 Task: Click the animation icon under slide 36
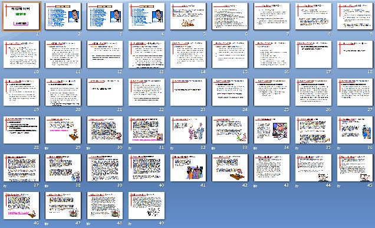tap(338, 148)
